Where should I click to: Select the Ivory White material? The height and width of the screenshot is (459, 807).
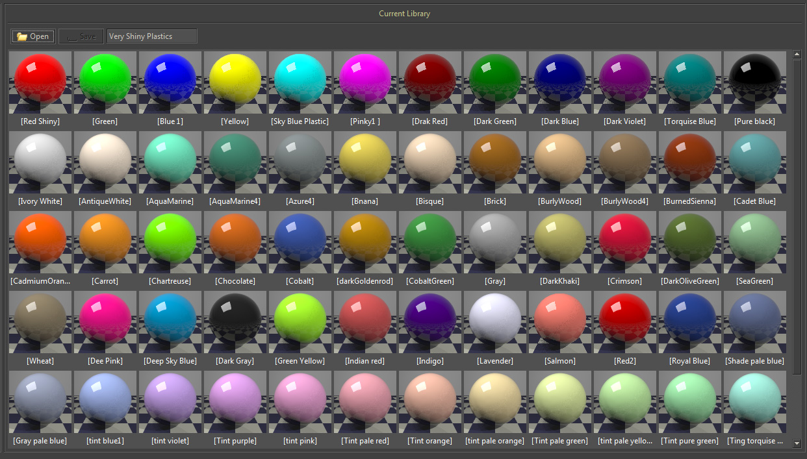[x=40, y=162]
